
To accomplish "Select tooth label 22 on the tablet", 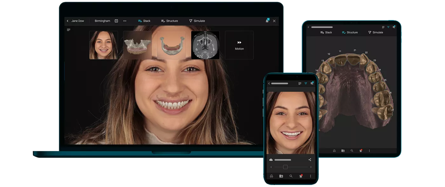I will point(366,53).
